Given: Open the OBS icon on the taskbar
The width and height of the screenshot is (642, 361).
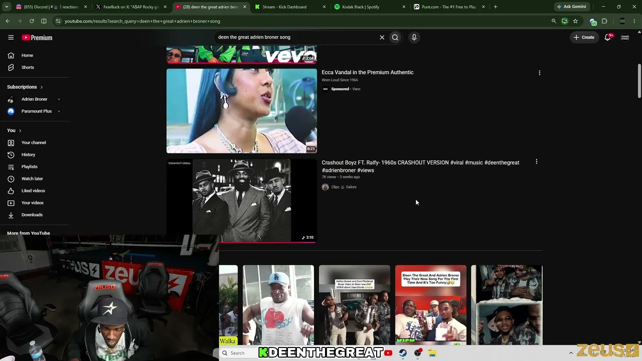Looking at the screenshot, I should (x=417, y=353).
